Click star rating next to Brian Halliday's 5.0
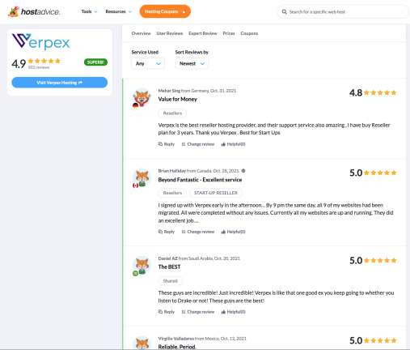 pos(380,173)
